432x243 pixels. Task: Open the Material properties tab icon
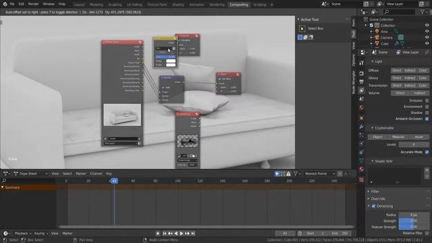coord(362,169)
